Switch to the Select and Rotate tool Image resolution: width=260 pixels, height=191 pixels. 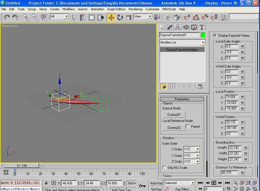[120, 17]
